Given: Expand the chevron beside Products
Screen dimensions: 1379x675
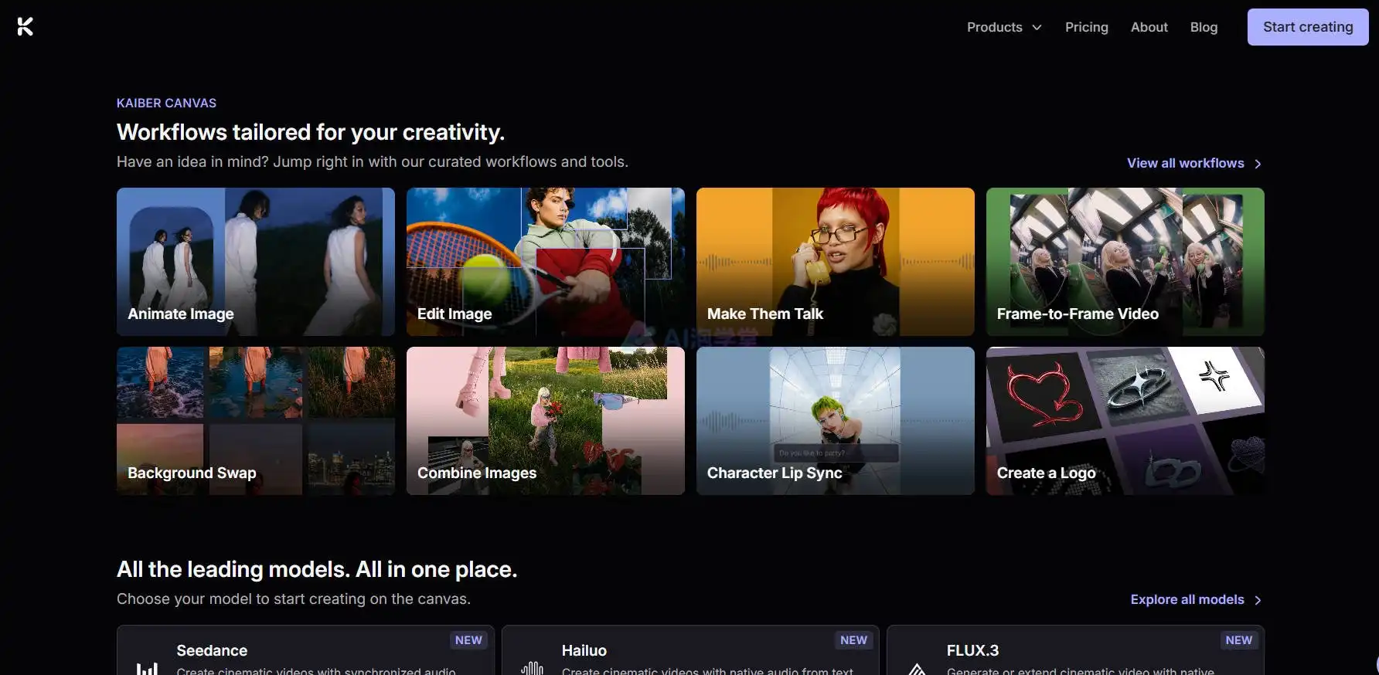Looking at the screenshot, I should point(1037,27).
